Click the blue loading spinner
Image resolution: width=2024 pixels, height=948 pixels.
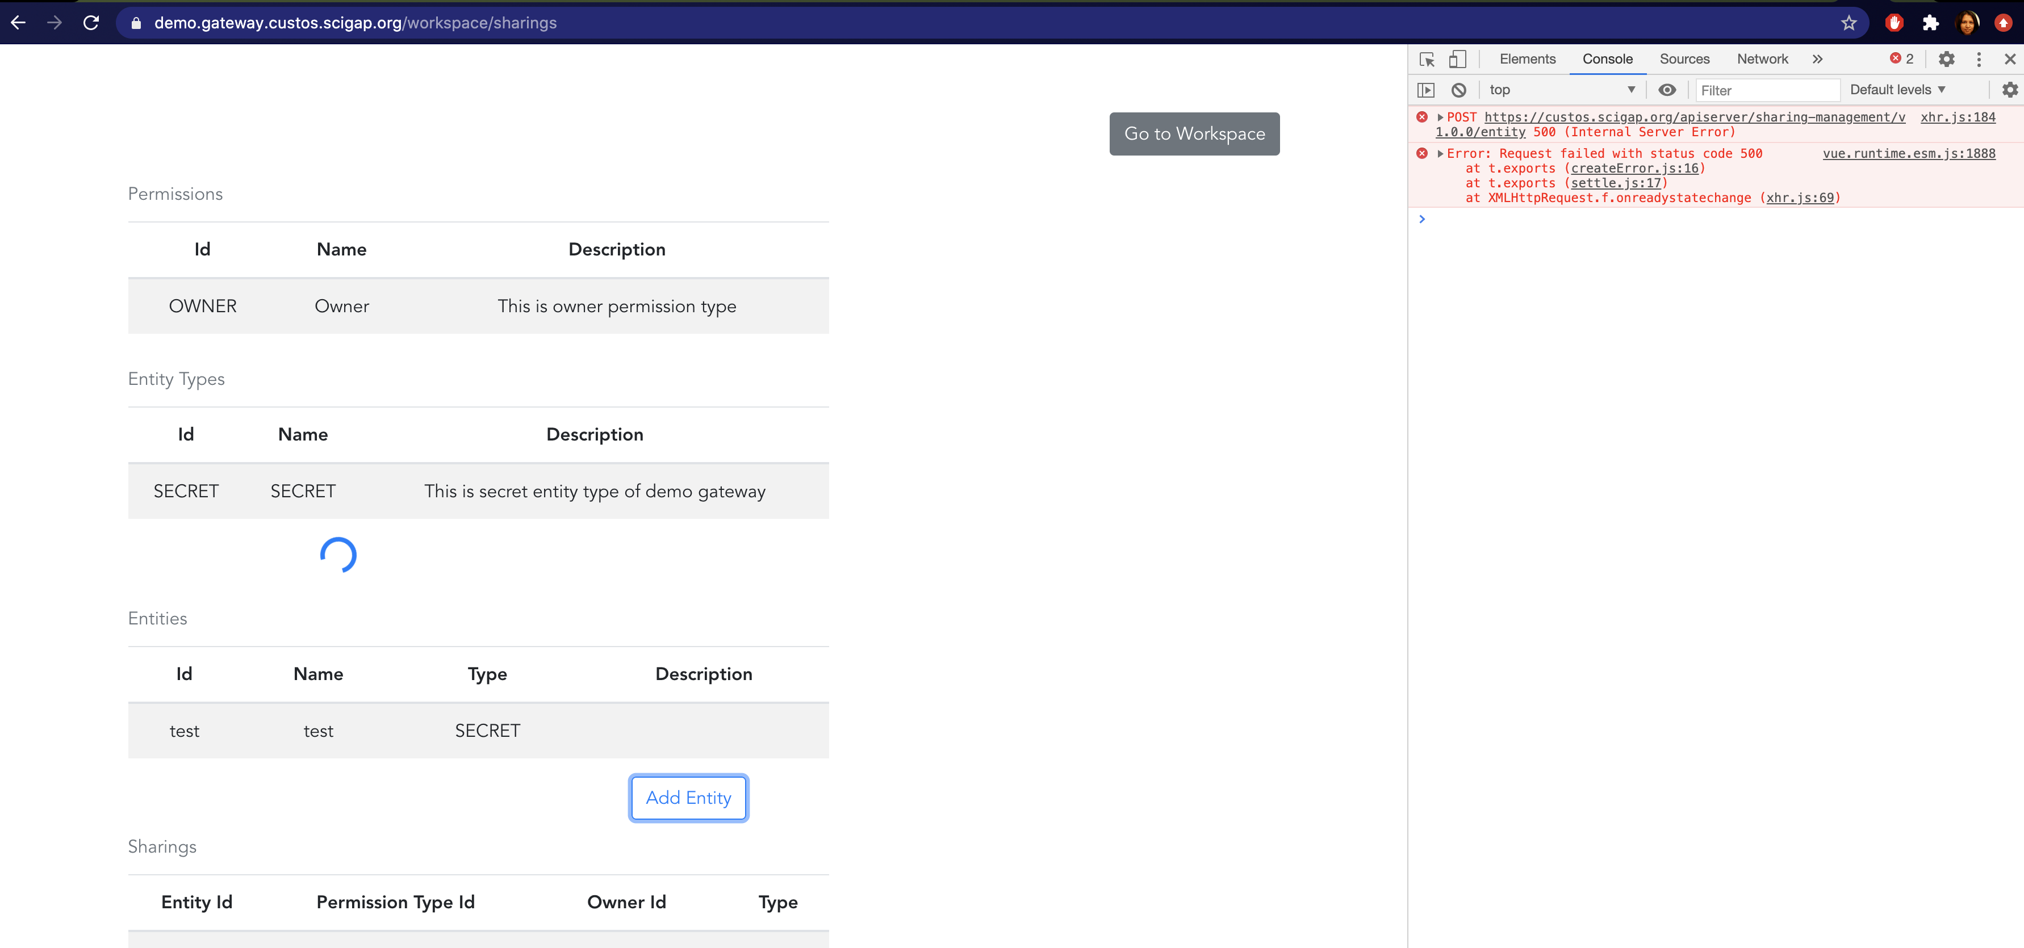point(338,555)
